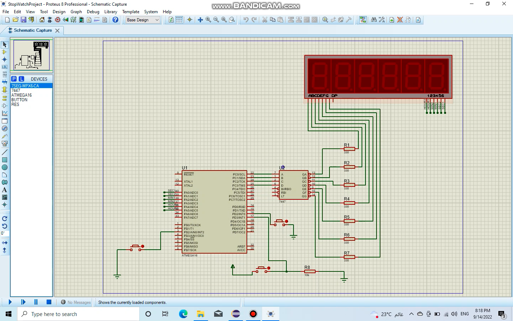This screenshot has height=321, width=513.
Task: Click the schematic overview thumbnail
Action: click(x=32, y=55)
